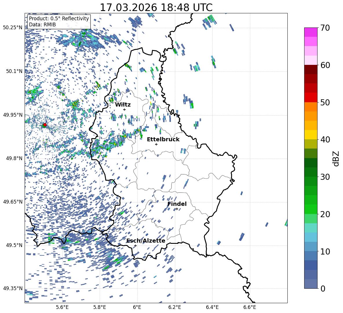Click the Wiltz city label
Screen dimensions: 343x313
pos(123,105)
